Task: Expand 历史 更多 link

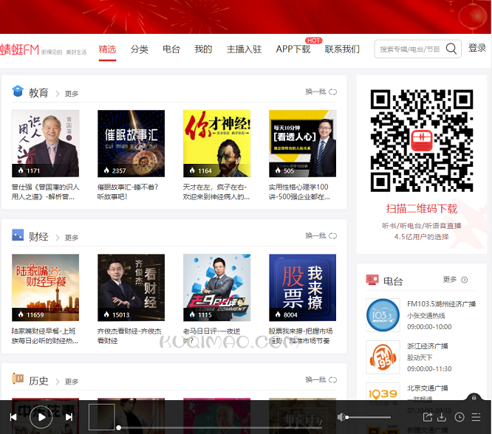Action: 71,382
